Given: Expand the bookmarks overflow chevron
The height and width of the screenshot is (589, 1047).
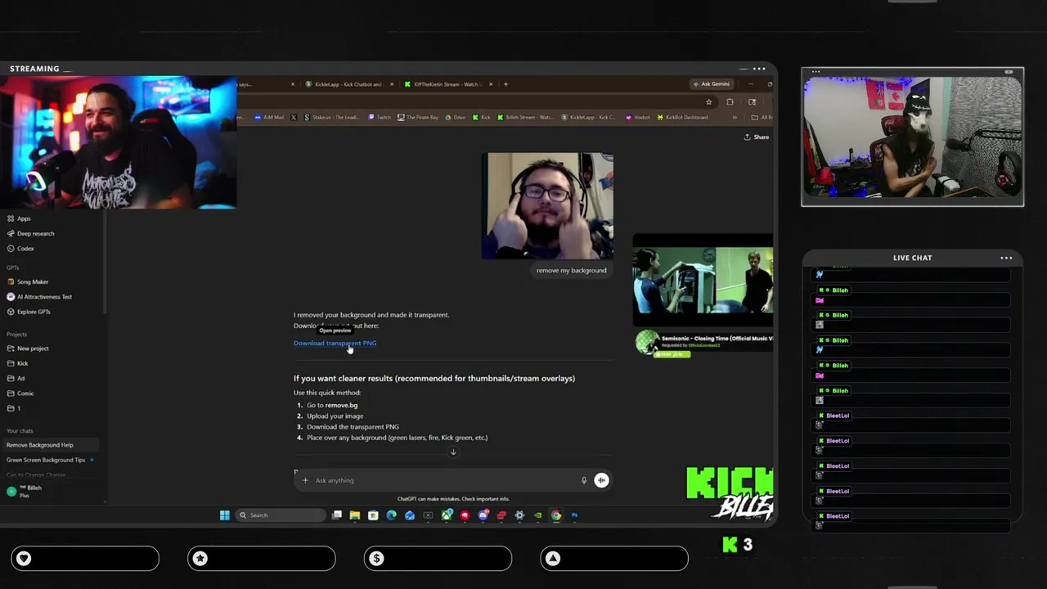Looking at the screenshot, I should [x=735, y=117].
